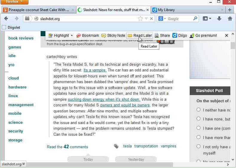Open the vampires tag
236x168 pixels.
168,146
